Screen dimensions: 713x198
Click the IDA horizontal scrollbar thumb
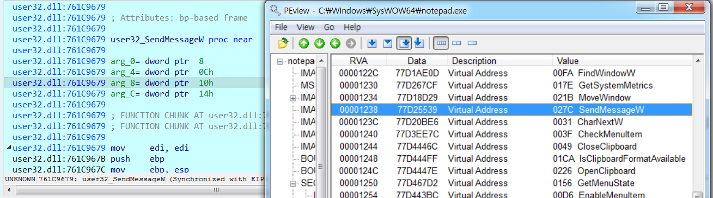point(216,190)
